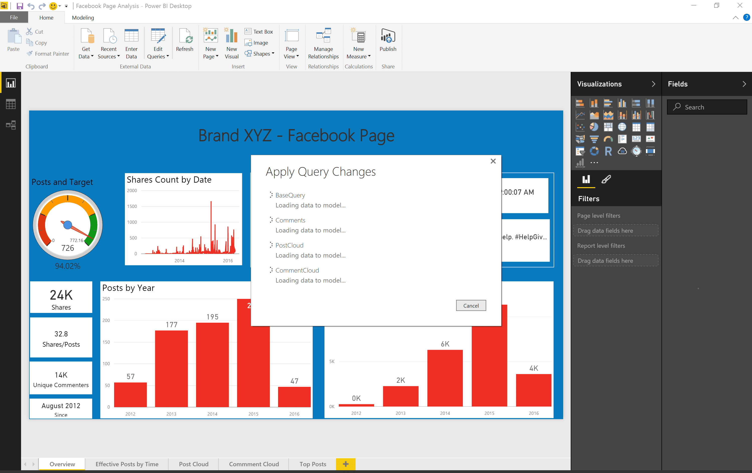Image resolution: width=752 pixels, height=473 pixels.
Task: Open the File menu tab
Action: click(x=14, y=18)
